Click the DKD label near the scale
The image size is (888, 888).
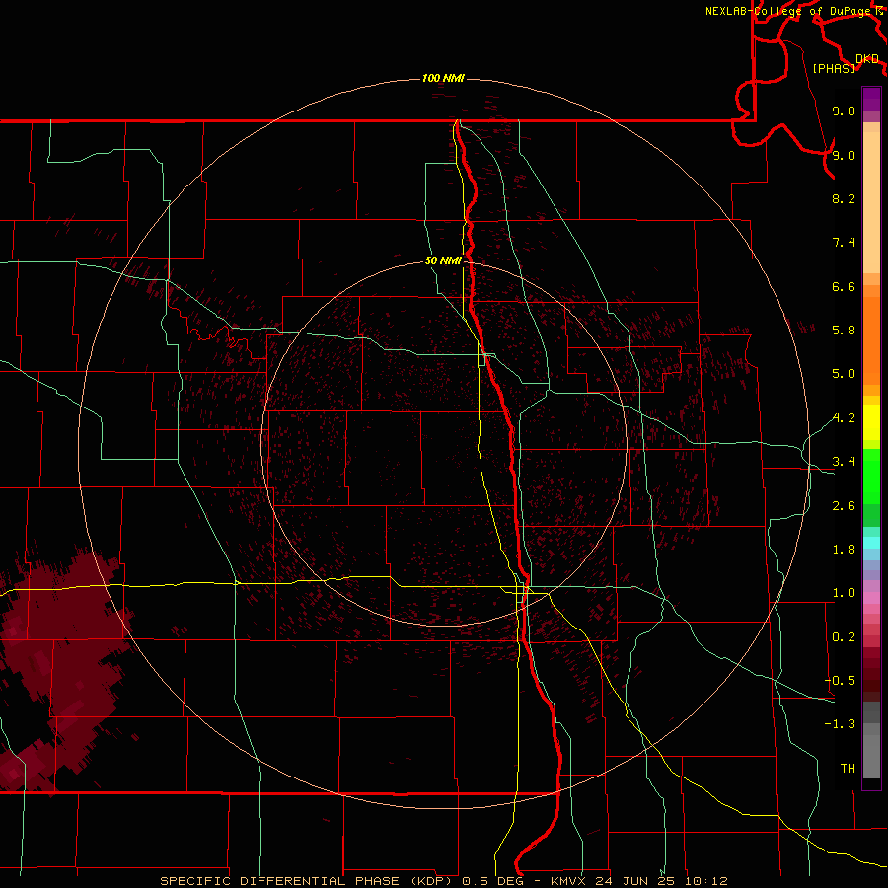click(x=867, y=59)
